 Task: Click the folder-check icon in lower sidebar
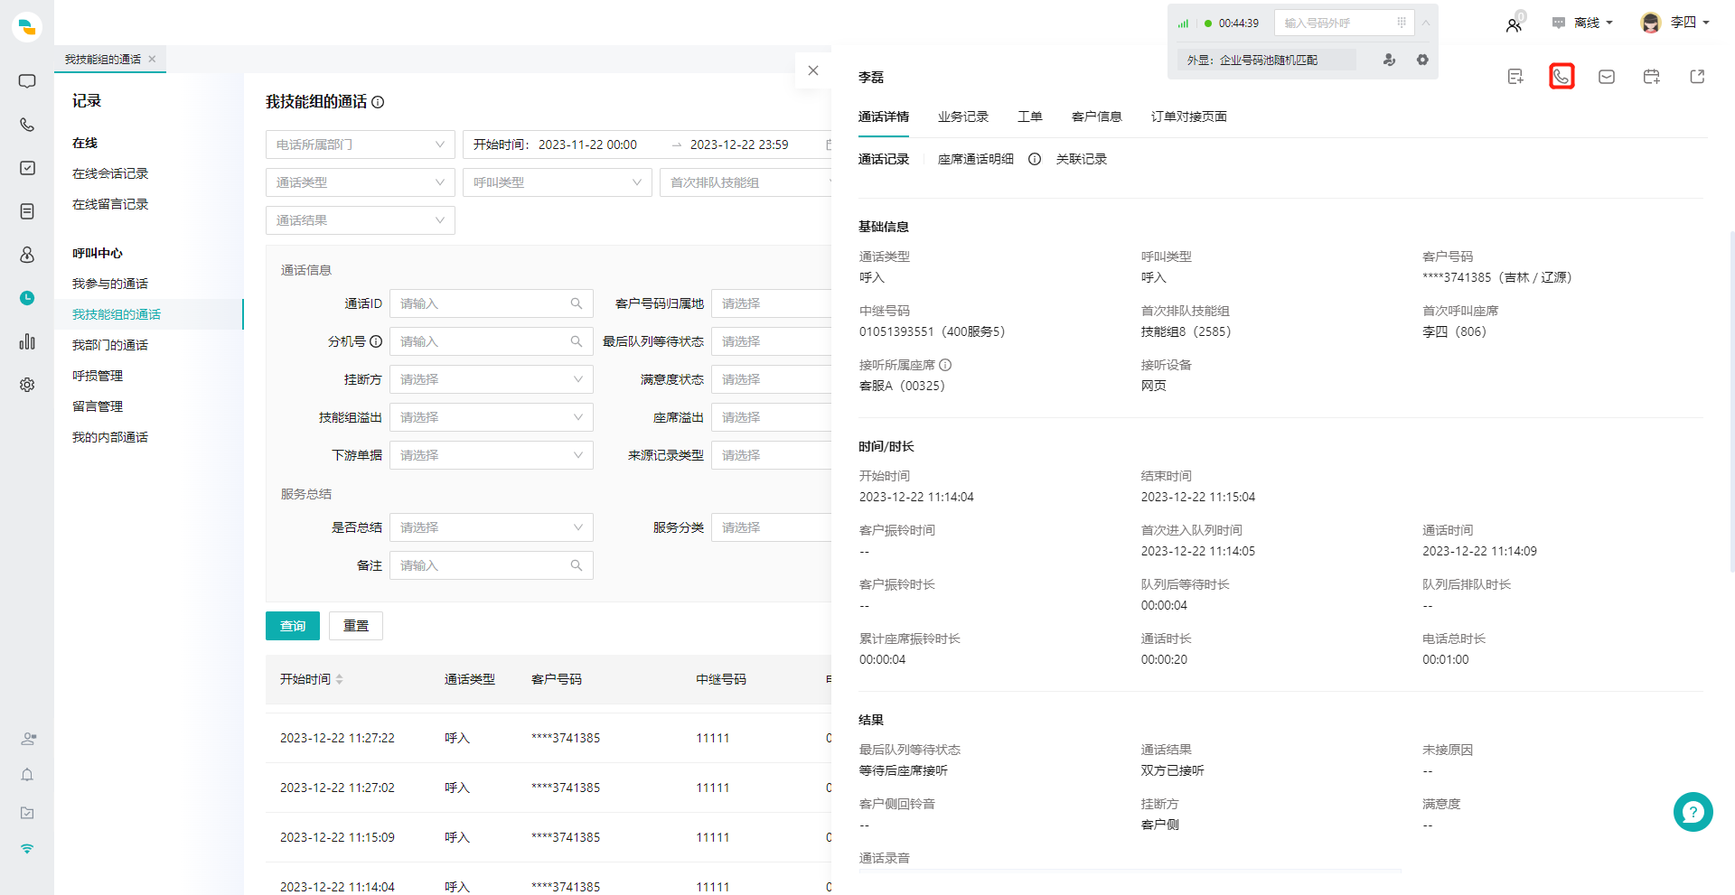(x=27, y=813)
